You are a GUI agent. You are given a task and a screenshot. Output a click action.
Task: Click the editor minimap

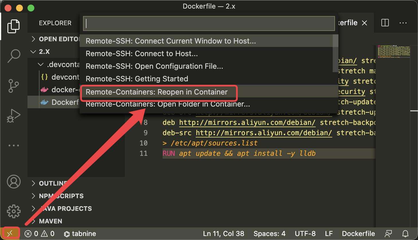pos(394,52)
